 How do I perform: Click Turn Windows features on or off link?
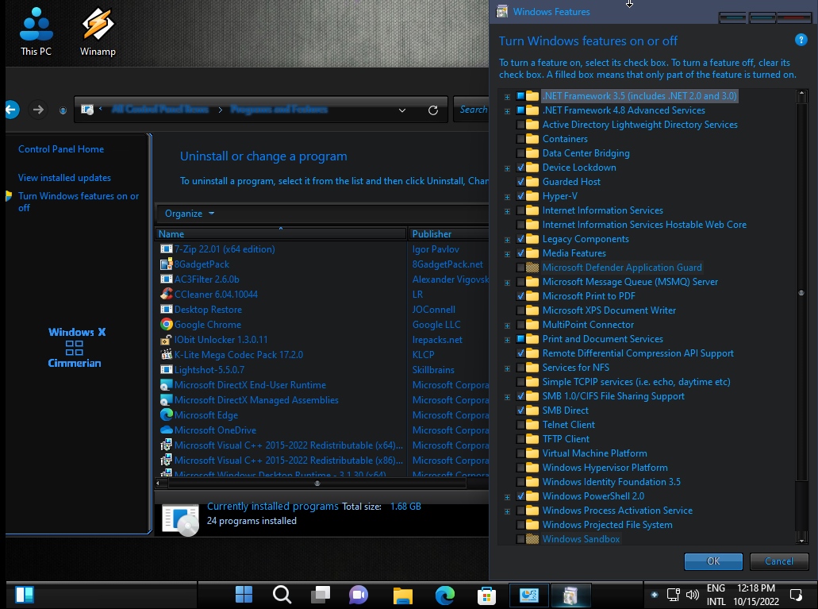(79, 202)
